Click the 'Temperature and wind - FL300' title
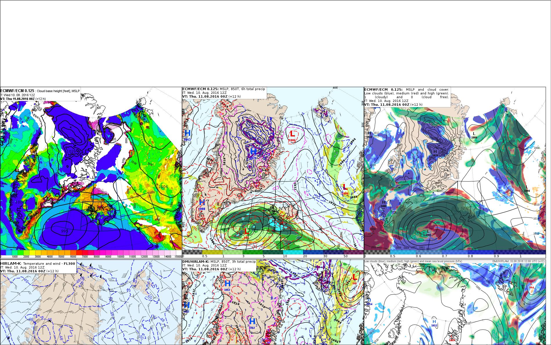 pyautogui.click(x=49, y=263)
